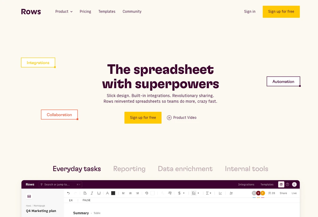Click the table icon in the sidebar
Screen dimensions: 318x217
[x=29, y=196]
